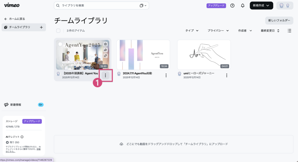Click the 新しいフォルダー button
The width and height of the screenshot is (298, 162).
(x=279, y=20)
